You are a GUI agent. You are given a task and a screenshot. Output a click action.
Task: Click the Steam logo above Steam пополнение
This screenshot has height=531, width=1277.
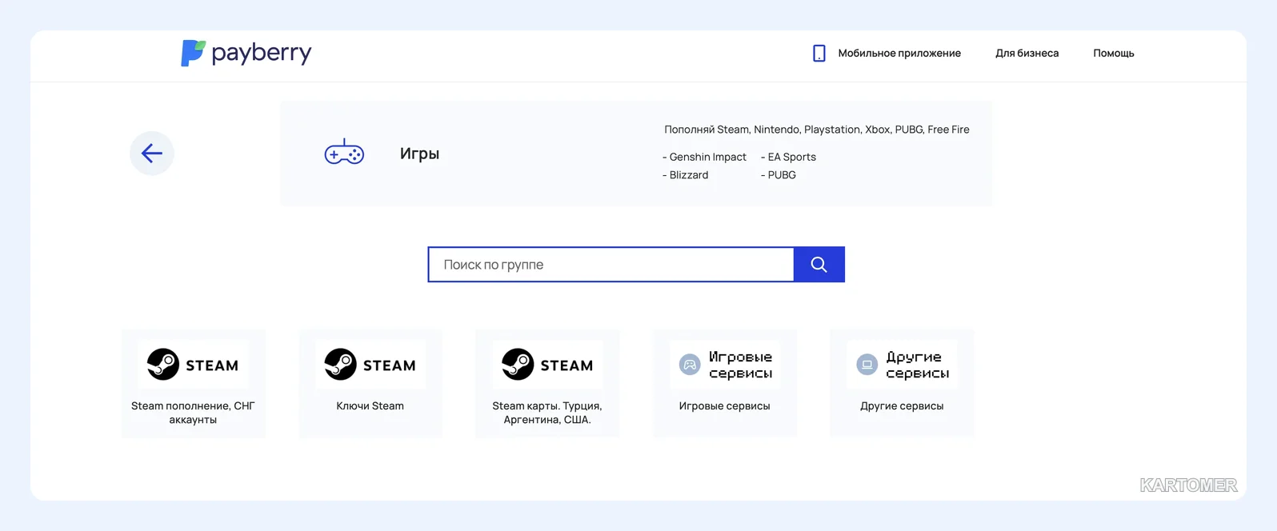coord(193,364)
